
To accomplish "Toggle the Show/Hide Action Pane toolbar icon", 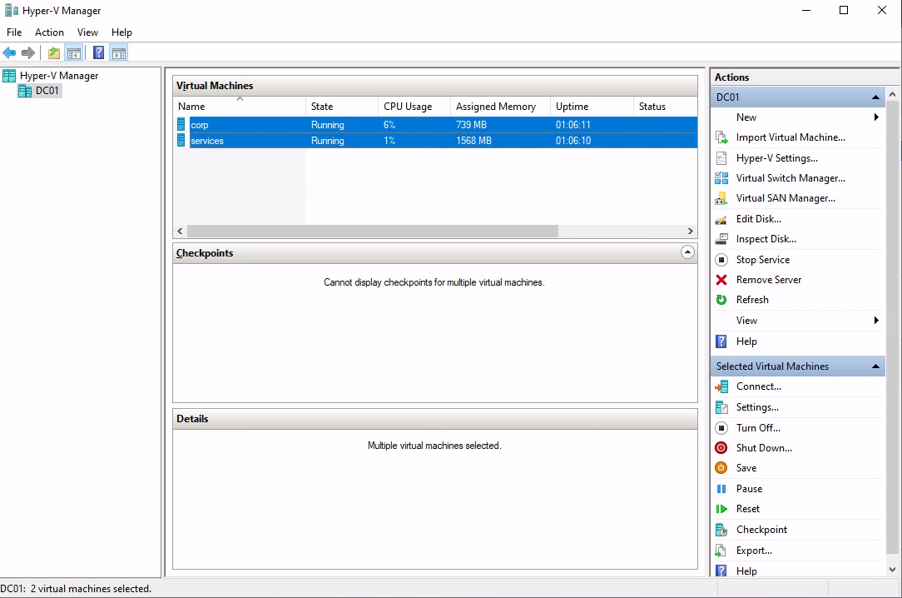I will click(x=118, y=53).
